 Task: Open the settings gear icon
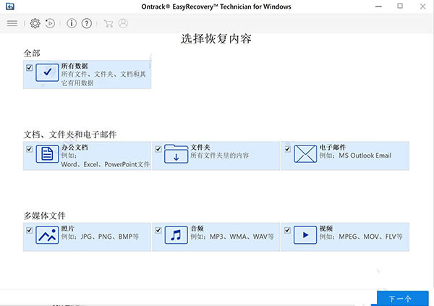pos(35,23)
